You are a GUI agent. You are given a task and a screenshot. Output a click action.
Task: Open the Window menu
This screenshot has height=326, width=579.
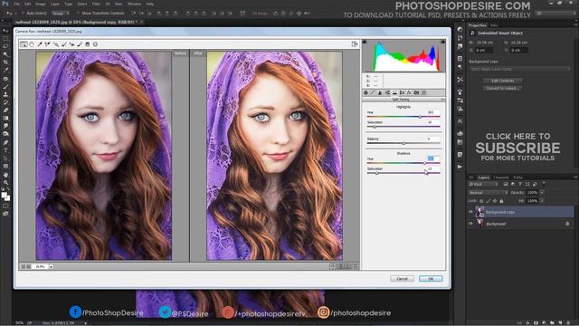(135, 4)
